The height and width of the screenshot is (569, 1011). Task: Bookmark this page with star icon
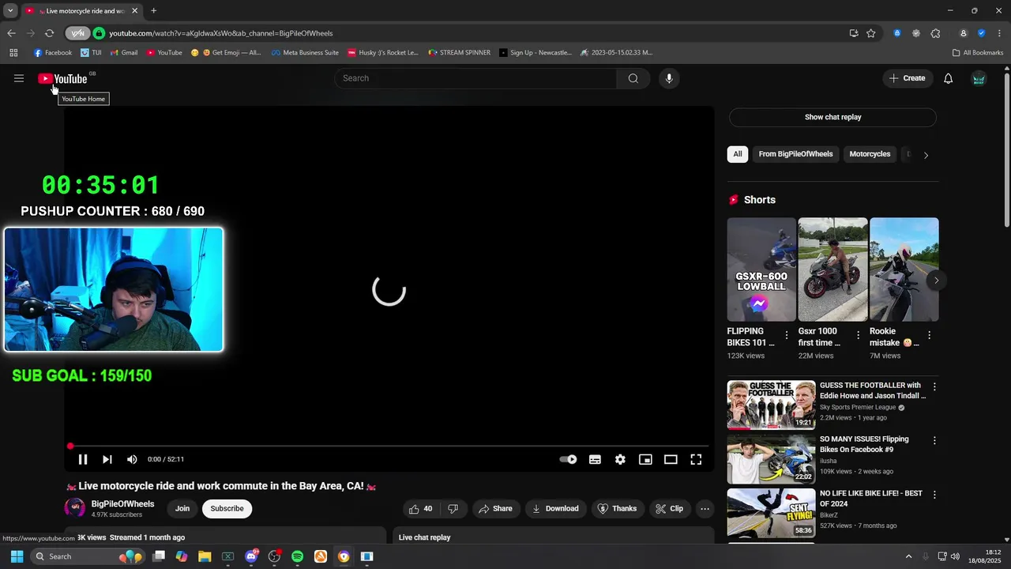point(871,33)
